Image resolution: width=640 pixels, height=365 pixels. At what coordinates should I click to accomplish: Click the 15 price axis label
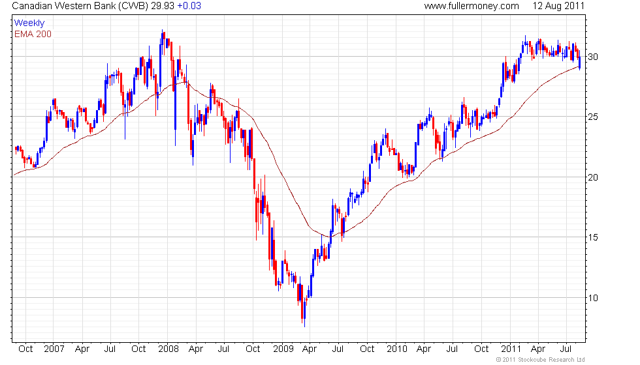coord(593,237)
